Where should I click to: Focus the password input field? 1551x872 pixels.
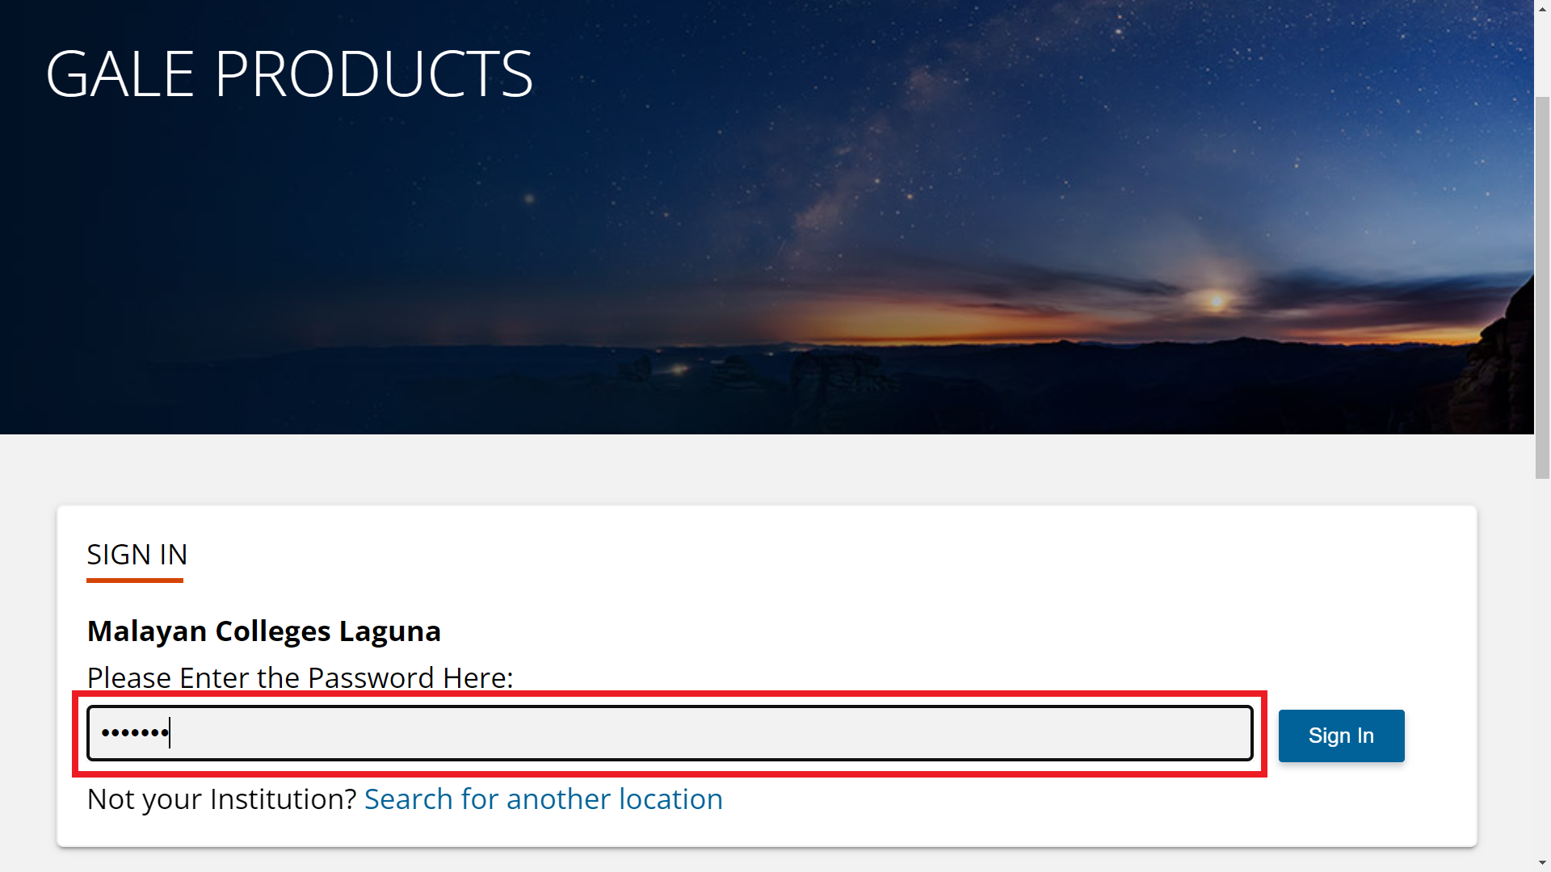coord(669,733)
